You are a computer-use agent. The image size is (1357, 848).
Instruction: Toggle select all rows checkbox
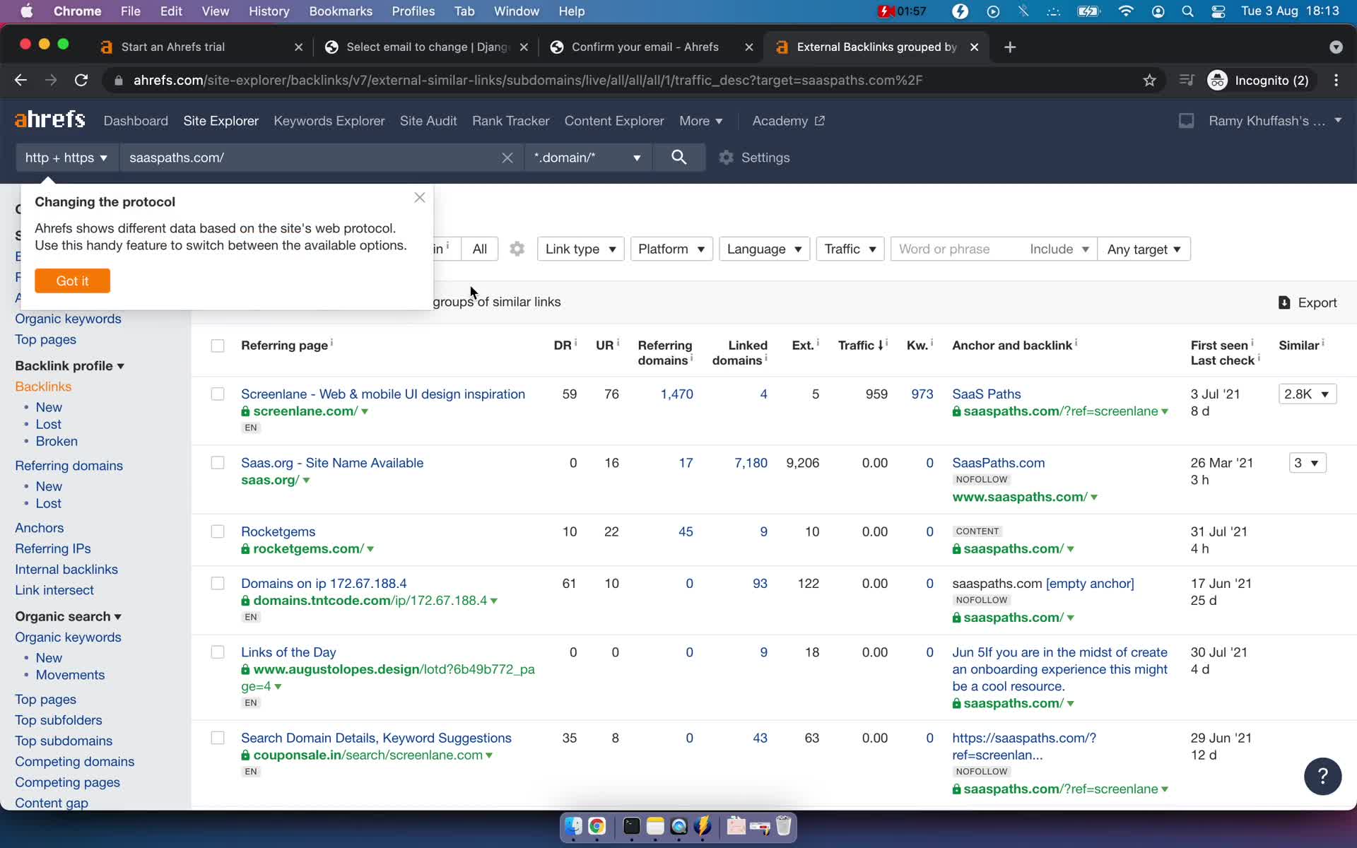(217, 345)
